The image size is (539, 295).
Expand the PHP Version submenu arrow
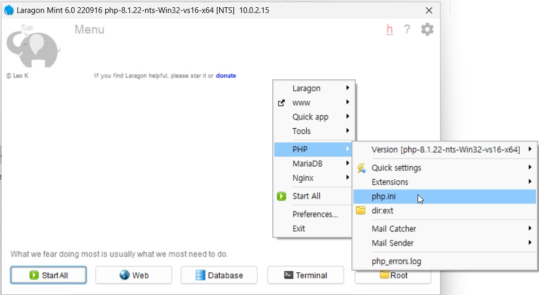pyautogui.click(x=530, y=149)
